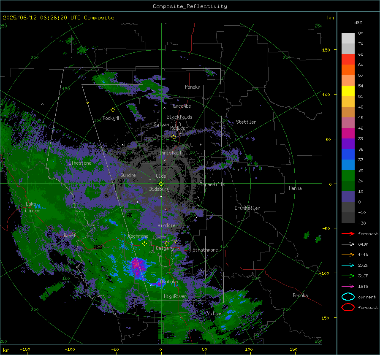This screenshot has height=355, width=380.
Task: Click the magenta 18TS arrow icon
Action: click(x=348, y=287)
